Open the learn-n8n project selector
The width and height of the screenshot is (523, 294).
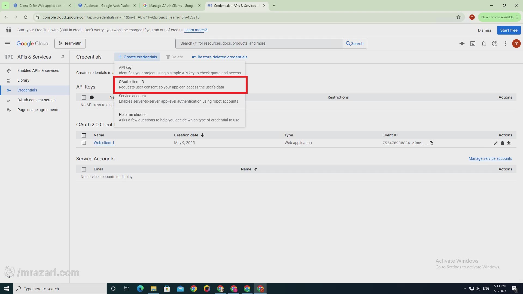(x=70, y=43)
